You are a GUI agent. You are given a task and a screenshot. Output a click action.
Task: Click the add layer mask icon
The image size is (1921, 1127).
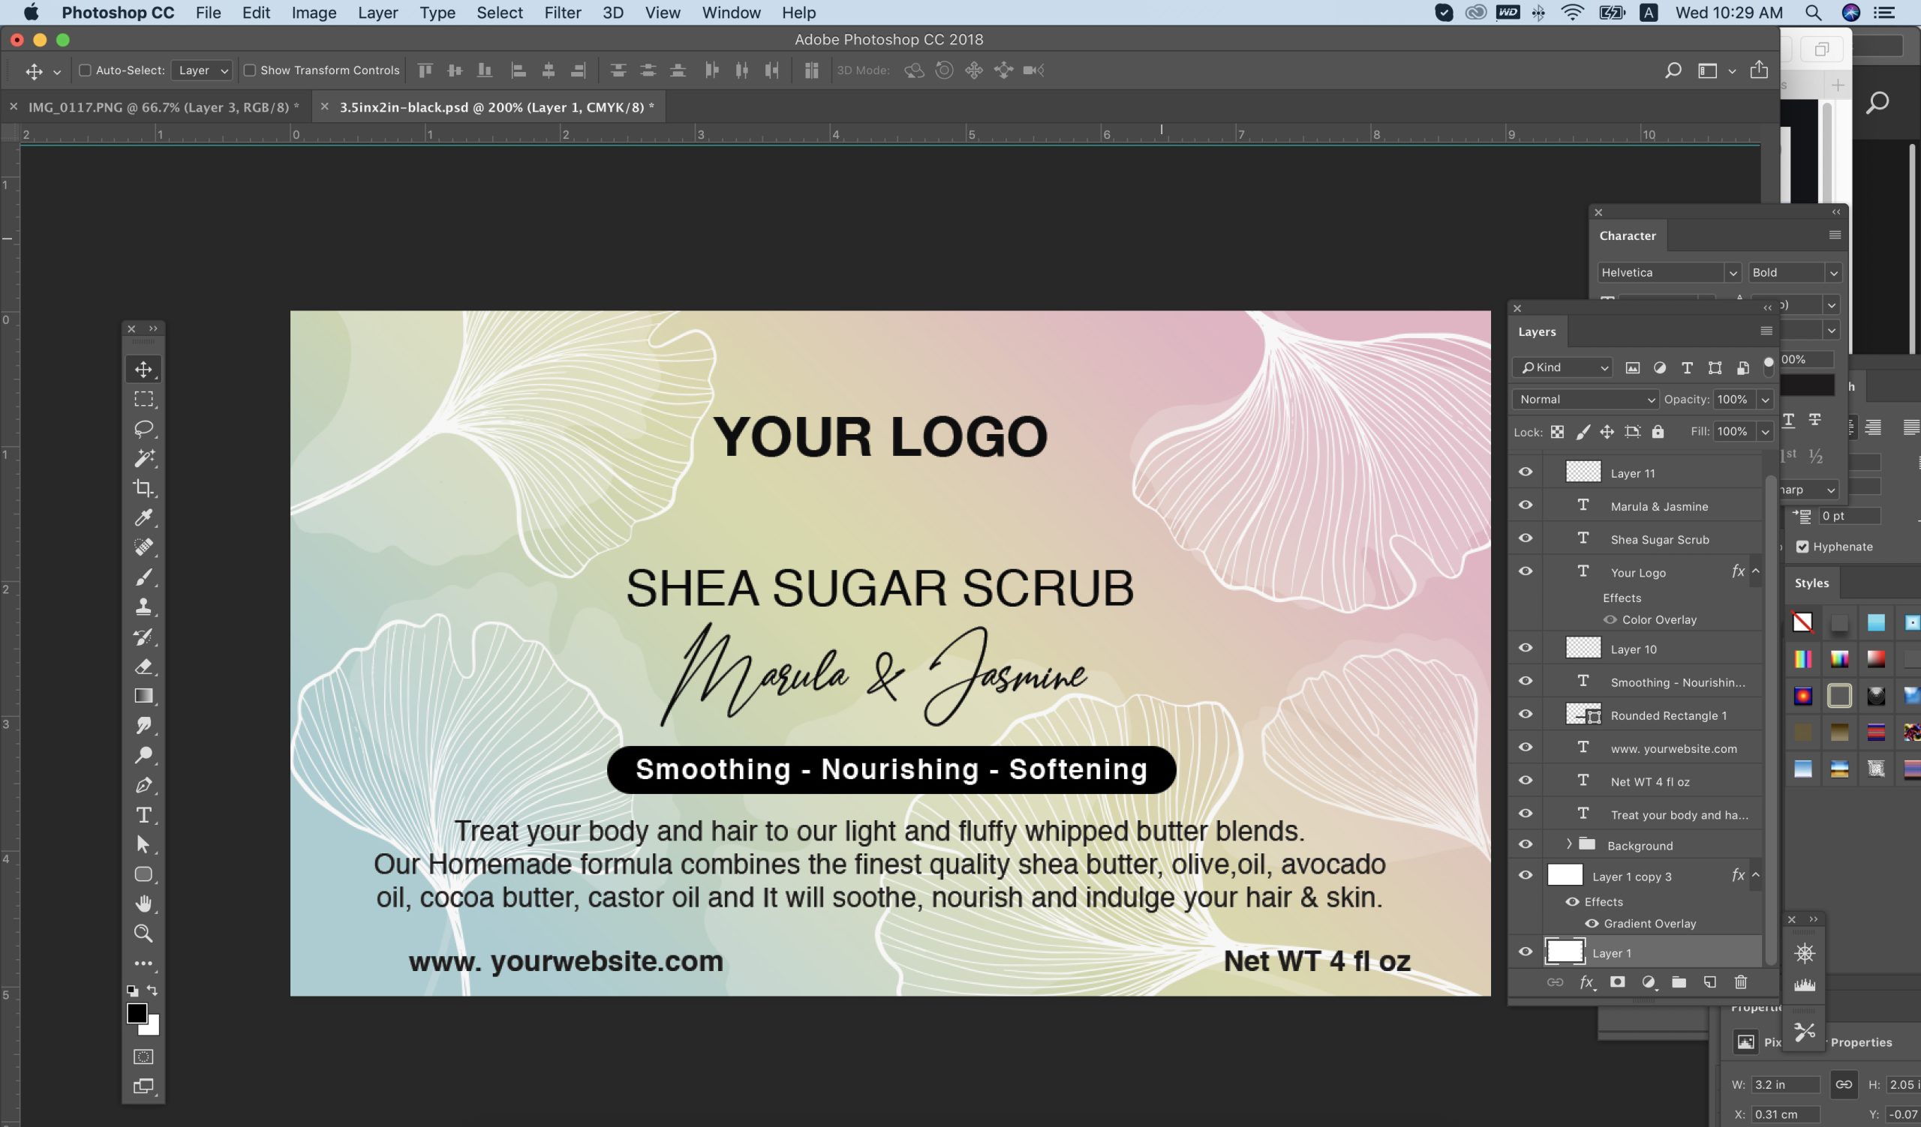click(1617, 982)
